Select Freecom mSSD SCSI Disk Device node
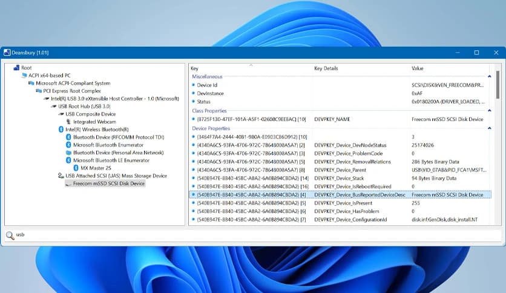 point(109,183)
